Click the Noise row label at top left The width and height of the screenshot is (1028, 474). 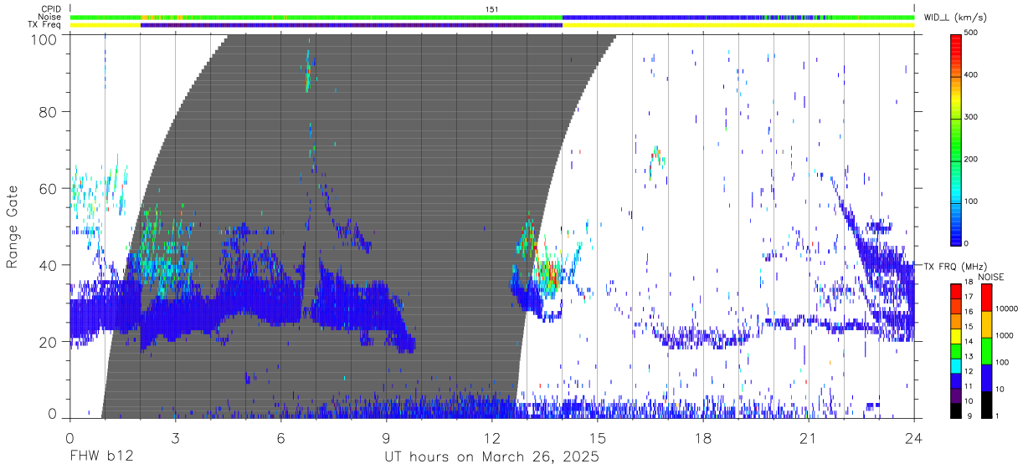click(x=50, y=17)
